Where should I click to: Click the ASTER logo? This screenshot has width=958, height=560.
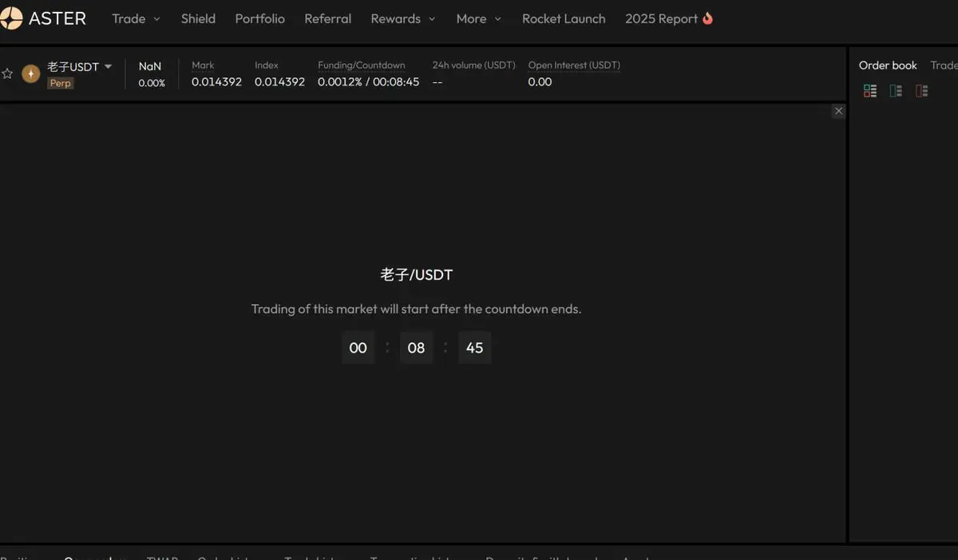(x=43, y=18)
